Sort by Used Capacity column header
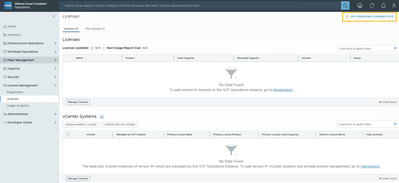Image resolution: width=399 pixels, height=183 pixels. tap(185, 58)
